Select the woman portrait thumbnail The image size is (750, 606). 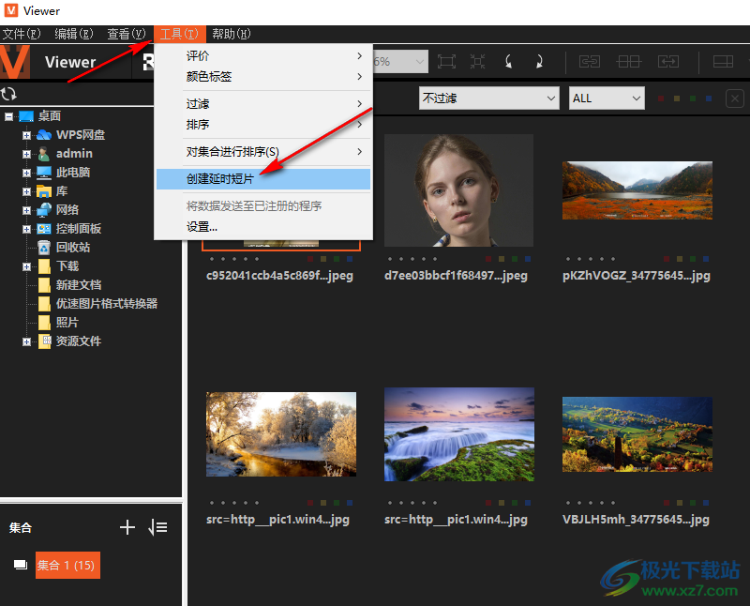458,190
